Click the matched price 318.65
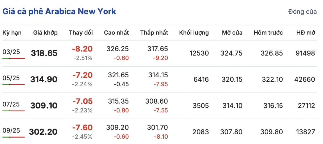 pyautogui.click(x=44, y=53)
